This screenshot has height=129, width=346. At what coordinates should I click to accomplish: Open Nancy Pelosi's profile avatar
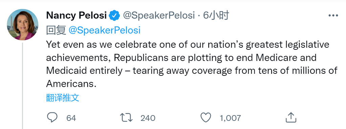coord(23,25)
